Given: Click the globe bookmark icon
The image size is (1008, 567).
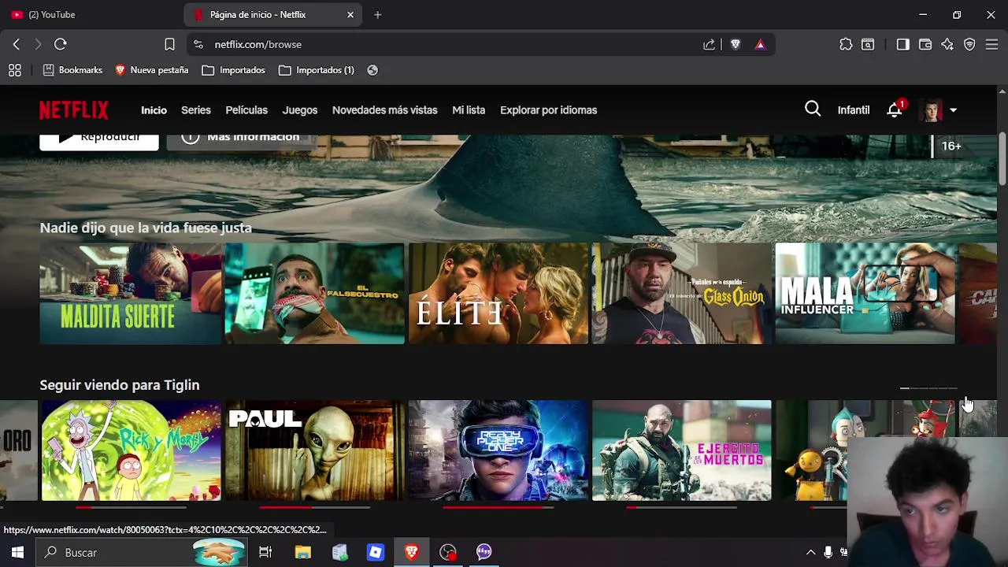Looking at the screenshot, I should 372,70.
